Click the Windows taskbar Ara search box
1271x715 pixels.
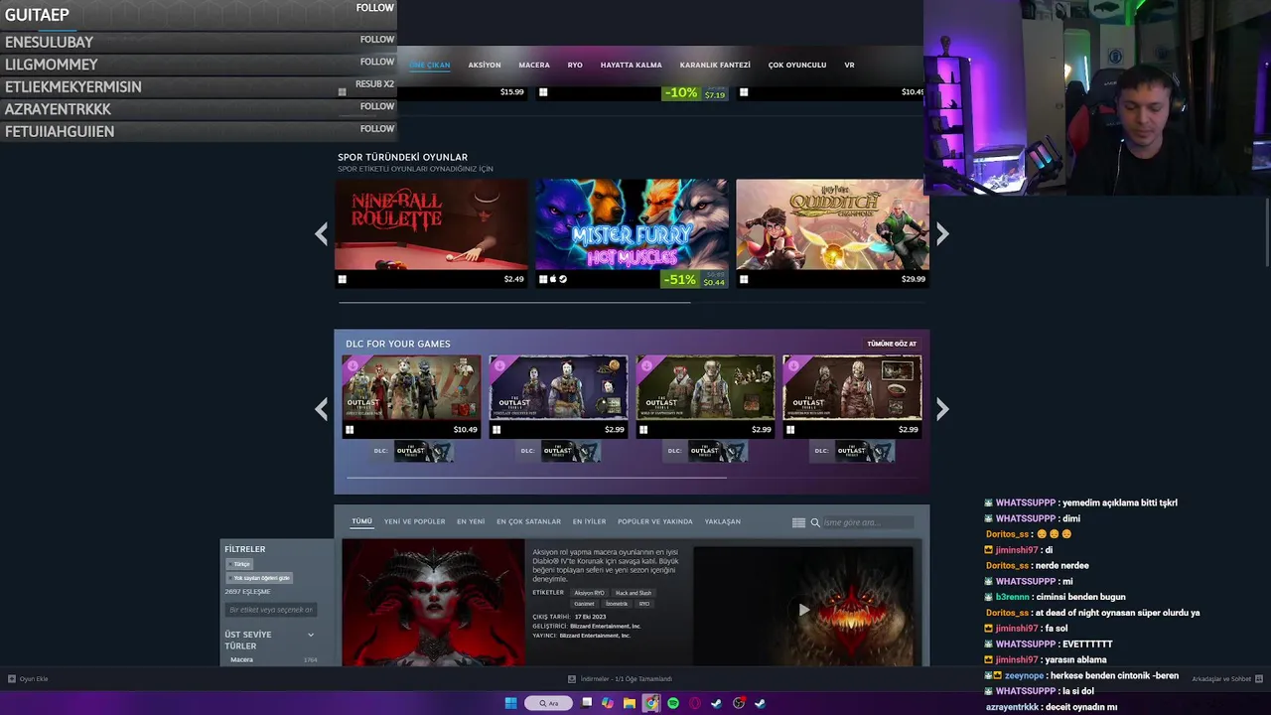click(x=549, y=703)
